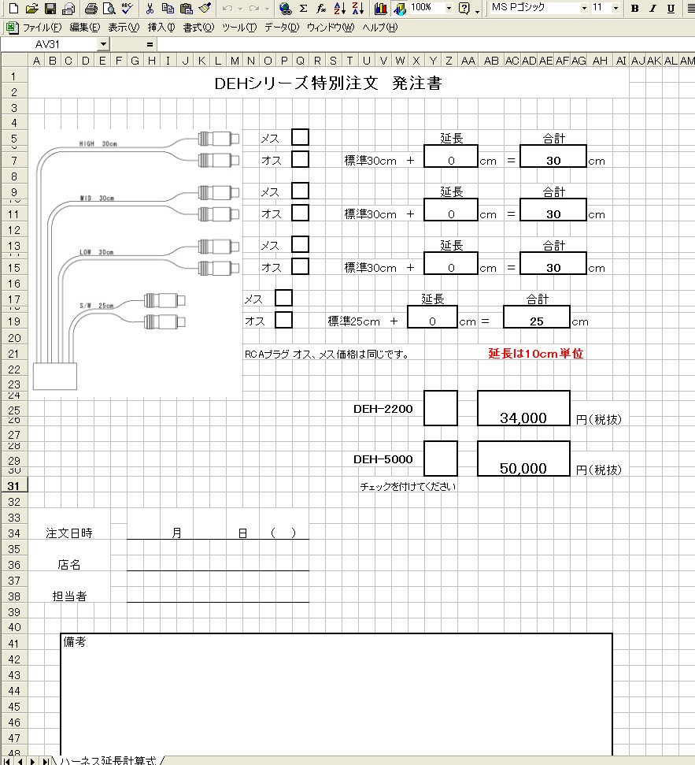The height and width of the screenshot is (765, 695).
Task: Click the Paste clipboard icon
Action: click(x=187, y=8)
